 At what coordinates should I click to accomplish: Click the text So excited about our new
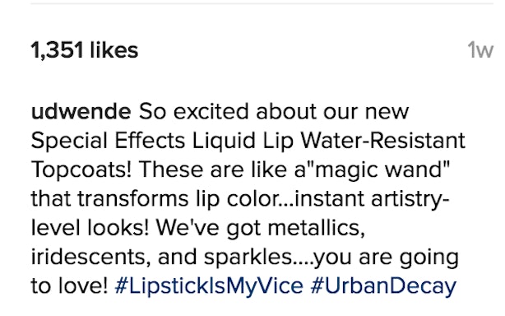click(274, 111)
